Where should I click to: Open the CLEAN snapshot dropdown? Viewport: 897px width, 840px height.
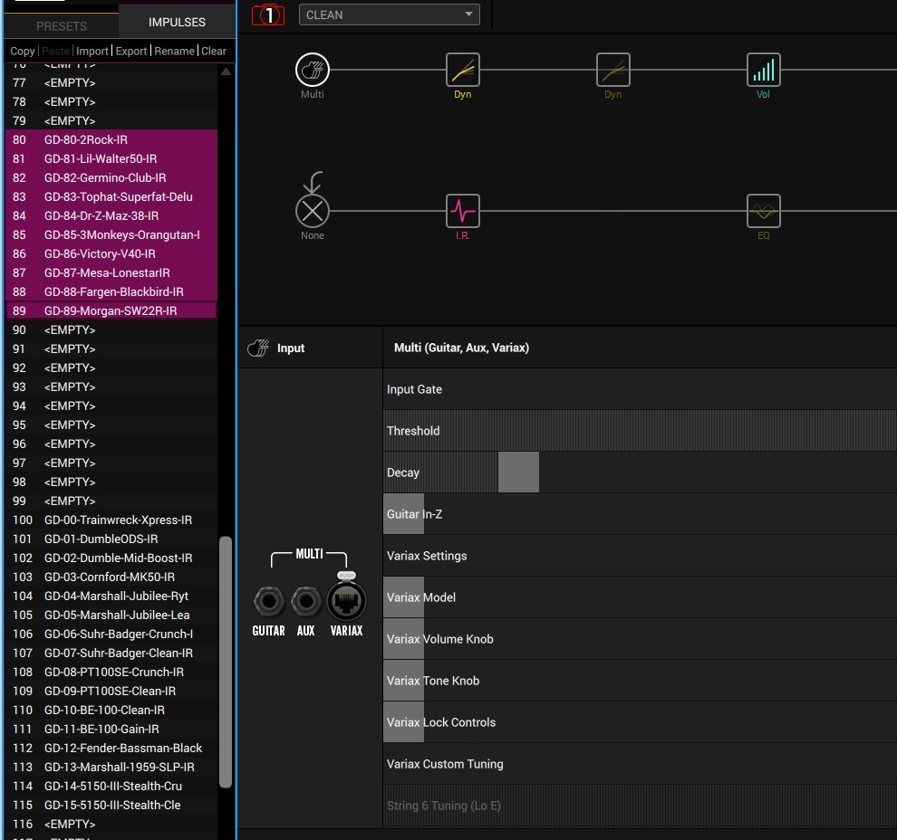(x=389, y=14)
